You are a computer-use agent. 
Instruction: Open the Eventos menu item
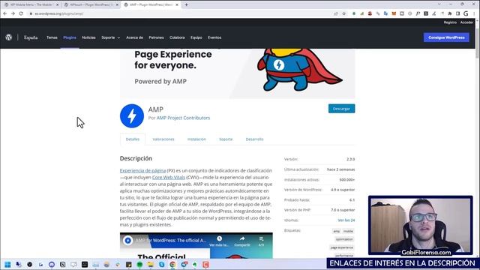click(214, 37)
